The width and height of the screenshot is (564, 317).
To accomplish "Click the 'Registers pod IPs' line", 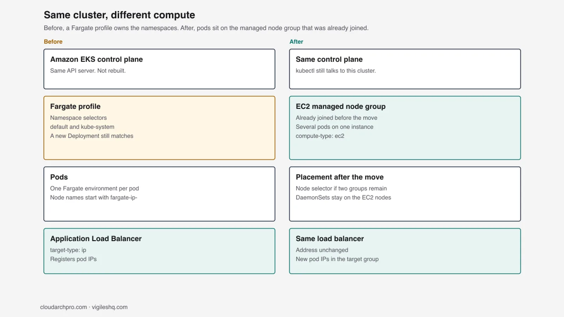I will pos(73,259).
